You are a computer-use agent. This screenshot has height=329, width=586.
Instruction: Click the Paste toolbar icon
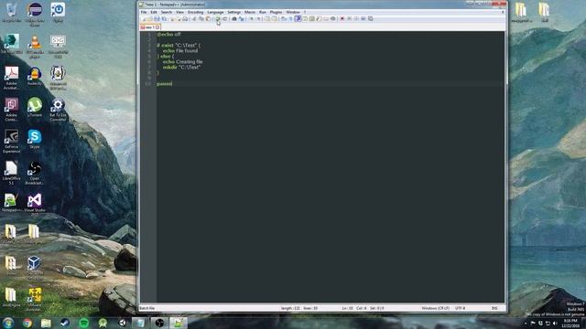tap(208, 18)
